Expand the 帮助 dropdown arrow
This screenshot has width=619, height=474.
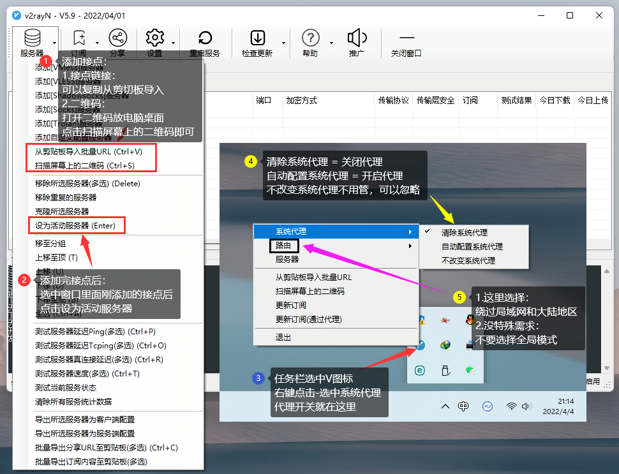tap(331, 43)
